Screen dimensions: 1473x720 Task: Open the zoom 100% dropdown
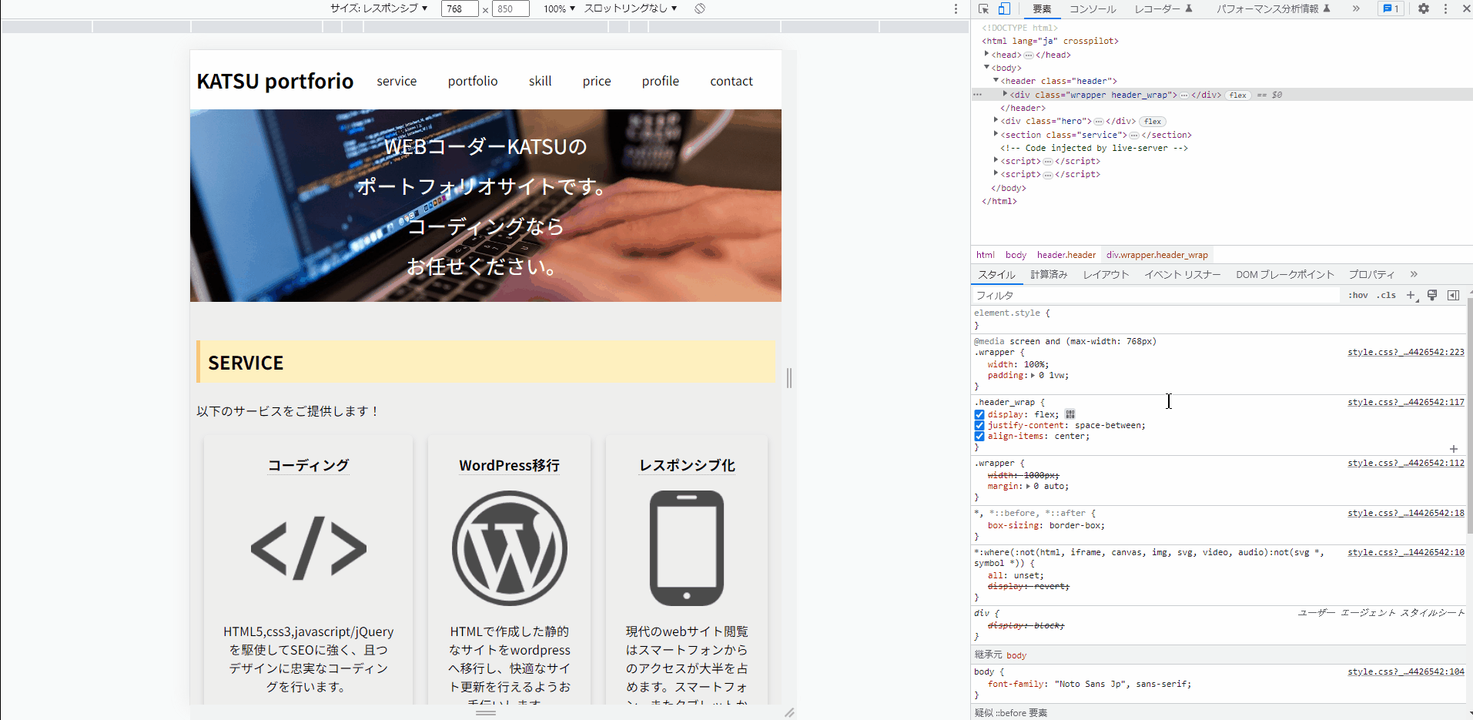[559, 8]
